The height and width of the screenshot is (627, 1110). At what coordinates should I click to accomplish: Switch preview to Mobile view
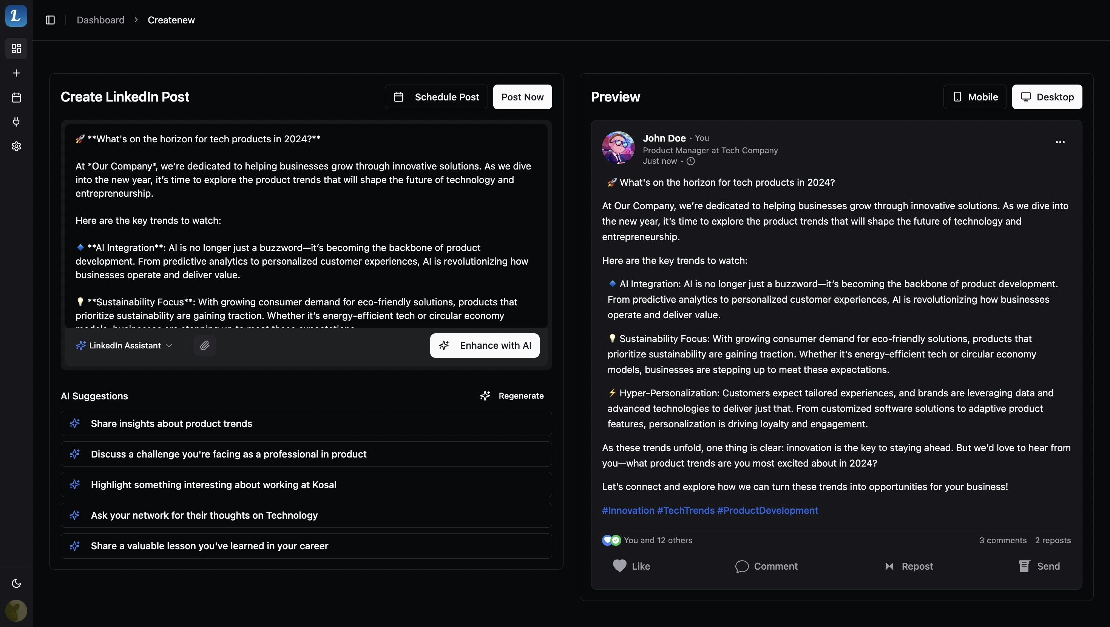tap(975, 97)
